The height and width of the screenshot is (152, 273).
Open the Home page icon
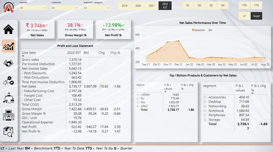pos(8,29)
